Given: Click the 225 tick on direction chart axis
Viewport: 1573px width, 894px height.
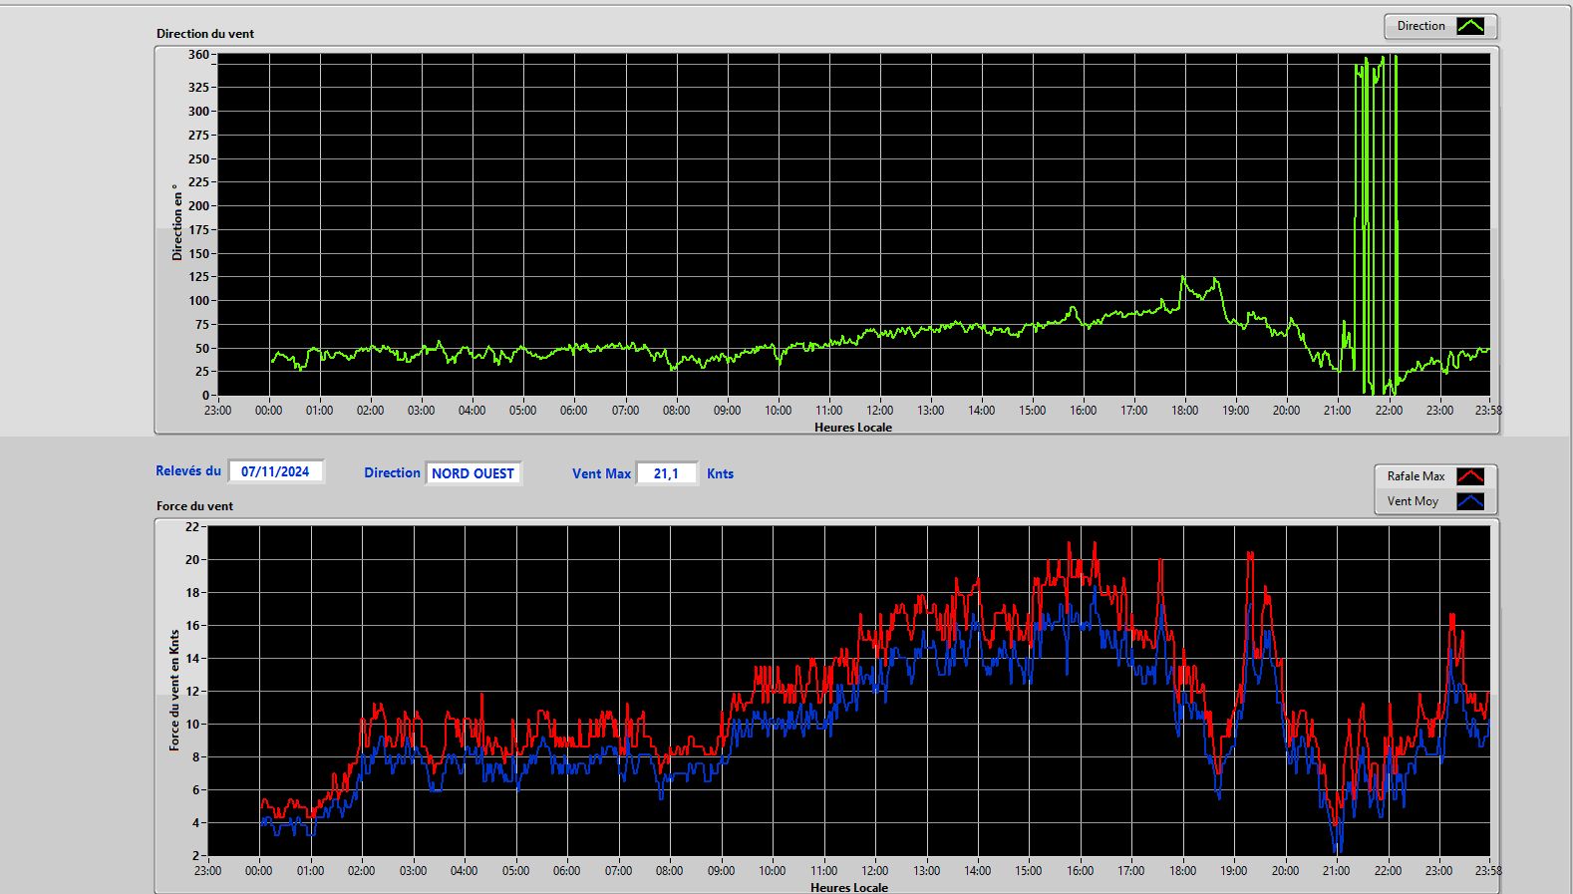Looking at the screenshot, I should [198, 182].
